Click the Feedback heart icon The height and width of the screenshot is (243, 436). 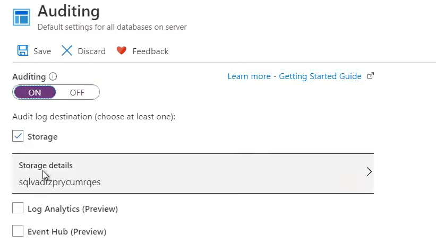click(x=122, y=51)
